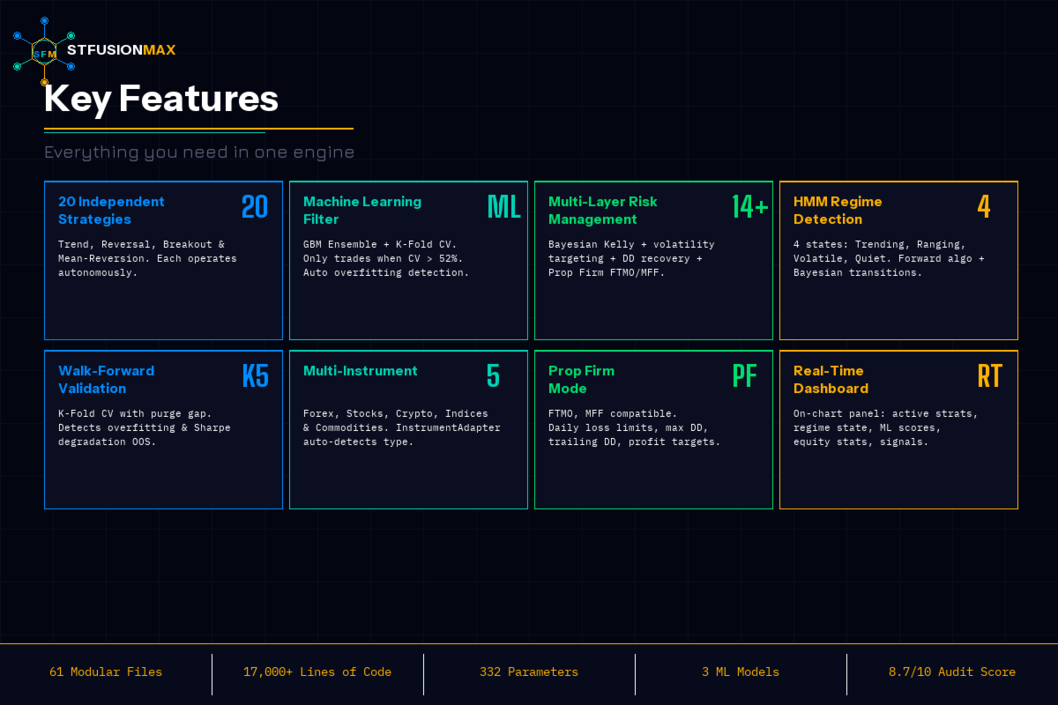The image size is (1058, 705).
Task: Select the 'Machine Learning Filter' title
Action: pos(362,211)
